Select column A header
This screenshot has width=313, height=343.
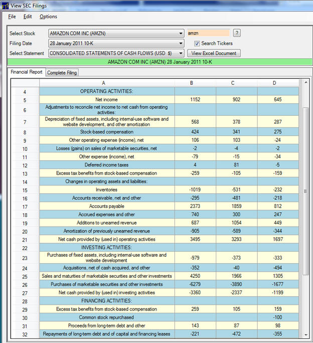pos(107,83)
